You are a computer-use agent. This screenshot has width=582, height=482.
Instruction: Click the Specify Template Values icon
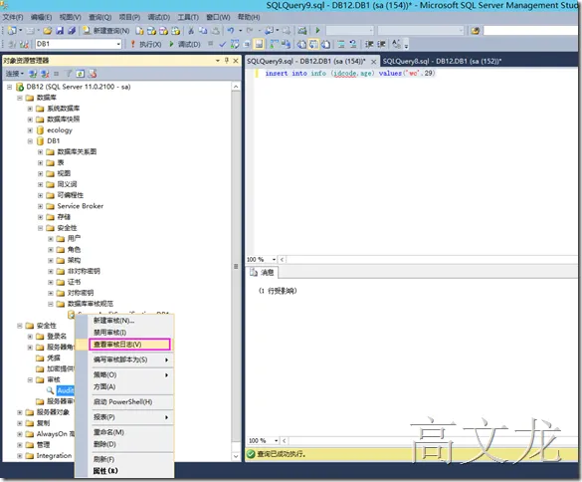pos(396,45)
